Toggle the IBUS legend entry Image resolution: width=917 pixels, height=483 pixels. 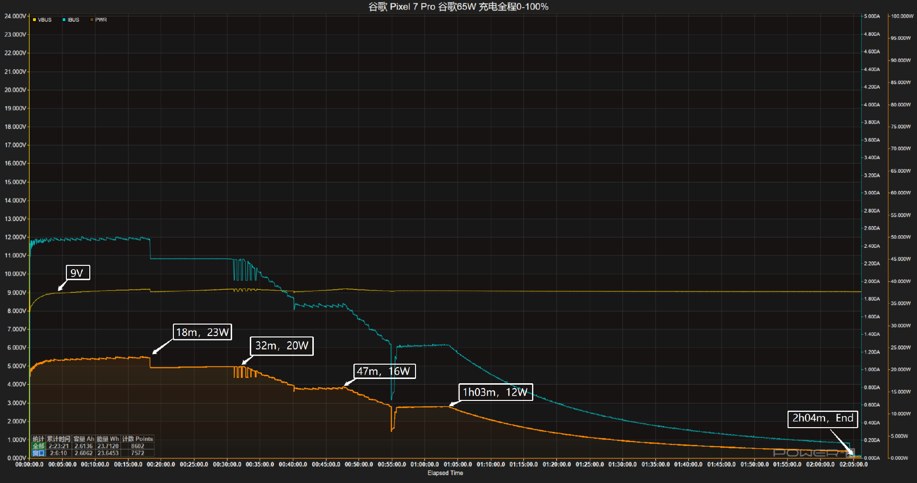tap(71, 20)
